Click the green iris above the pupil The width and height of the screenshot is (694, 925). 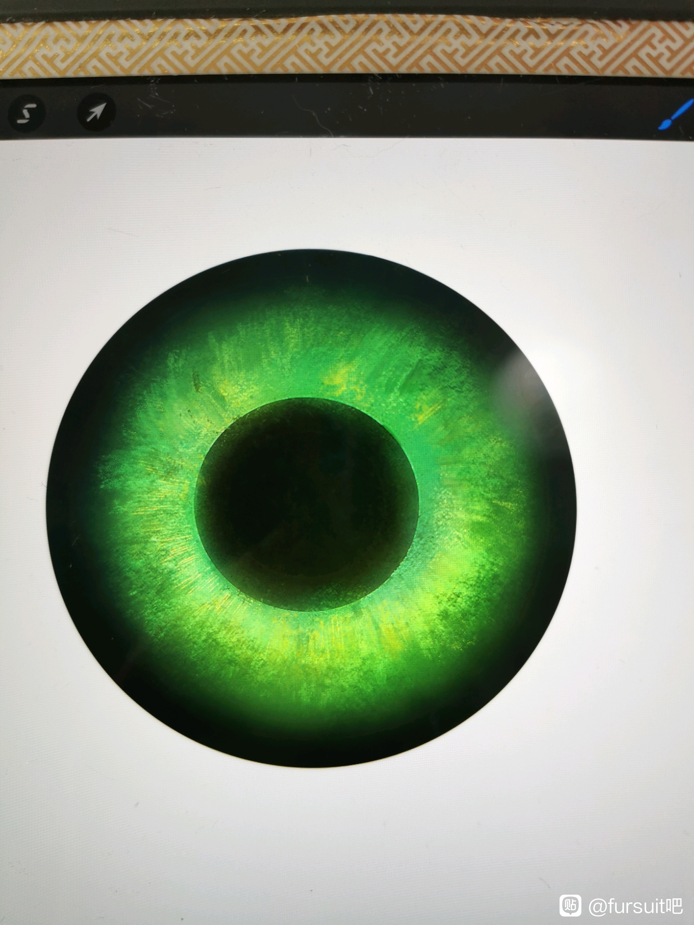coord(310,360)
